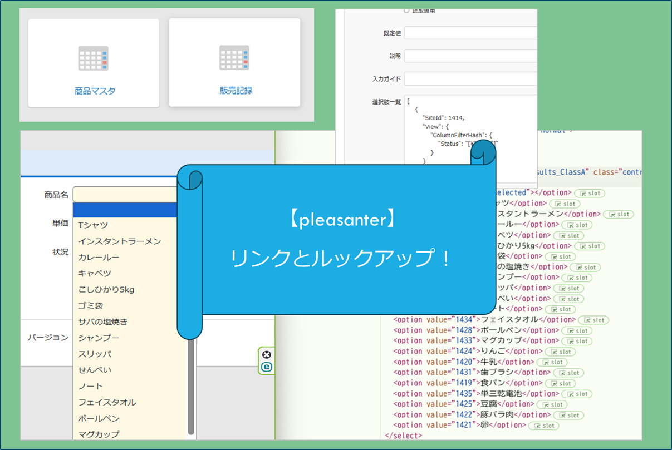672x450 pixels.
Task: Click slot badge beside 牛乳 option
Action: coord(552,362)
